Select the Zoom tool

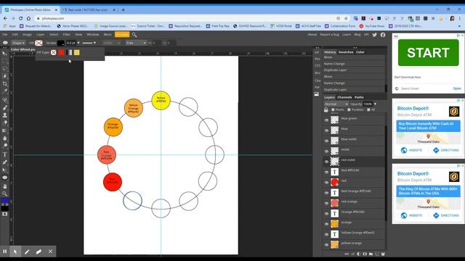point(4,194)
